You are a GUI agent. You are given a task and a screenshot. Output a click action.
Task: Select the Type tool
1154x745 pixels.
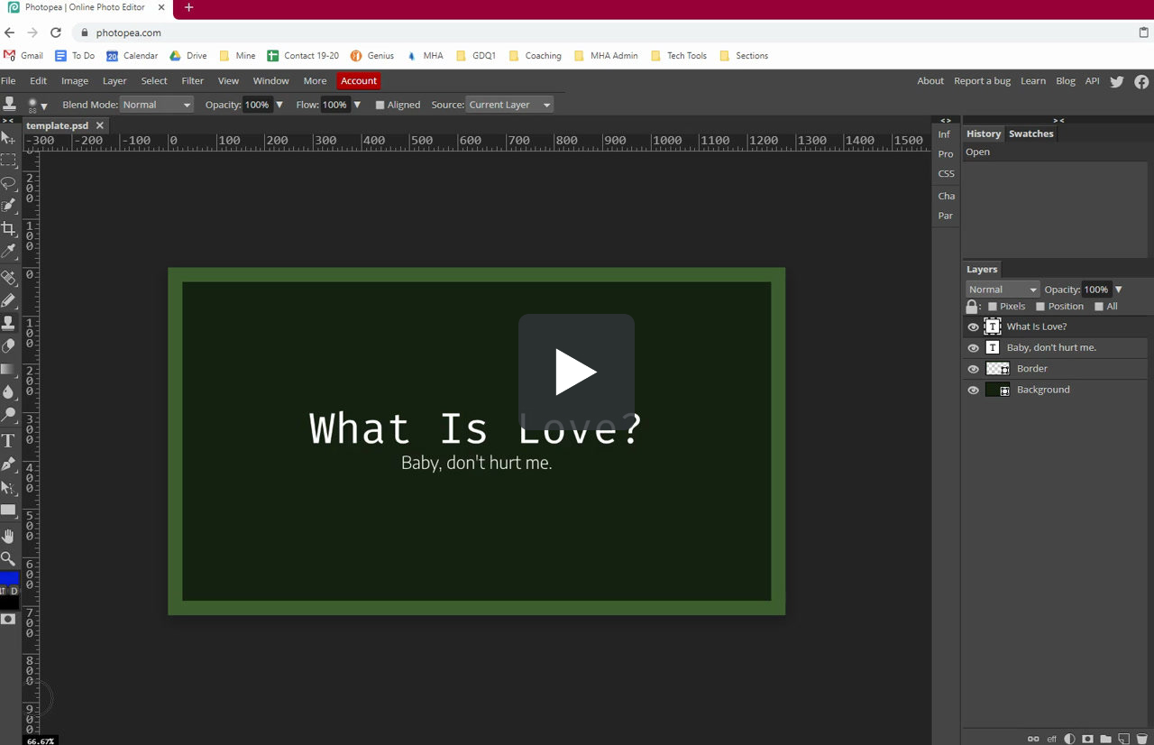(8, 441)
